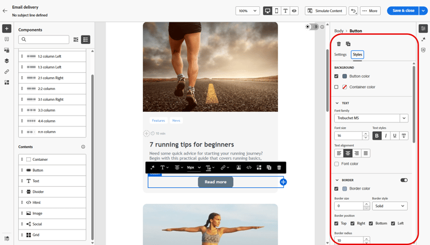The image size is (430, 245).
Task: Apply bold text style
Action: point(377,136)
